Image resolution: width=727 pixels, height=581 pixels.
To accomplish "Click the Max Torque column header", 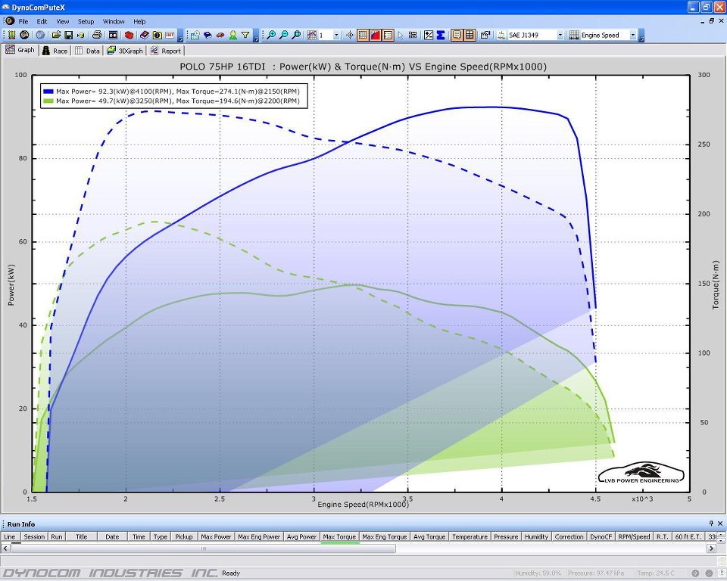I will tap(339, 537).
